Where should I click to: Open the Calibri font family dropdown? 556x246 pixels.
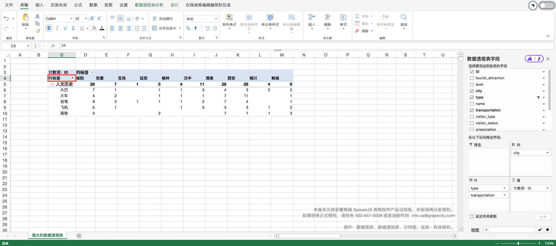click(71, 18)
